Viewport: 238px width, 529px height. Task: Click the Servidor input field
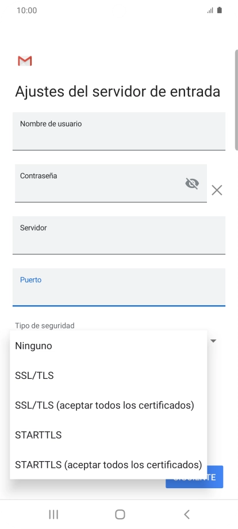click(119, 235)
